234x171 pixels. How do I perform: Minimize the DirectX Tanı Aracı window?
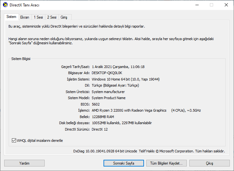click(x=197, y=5)
